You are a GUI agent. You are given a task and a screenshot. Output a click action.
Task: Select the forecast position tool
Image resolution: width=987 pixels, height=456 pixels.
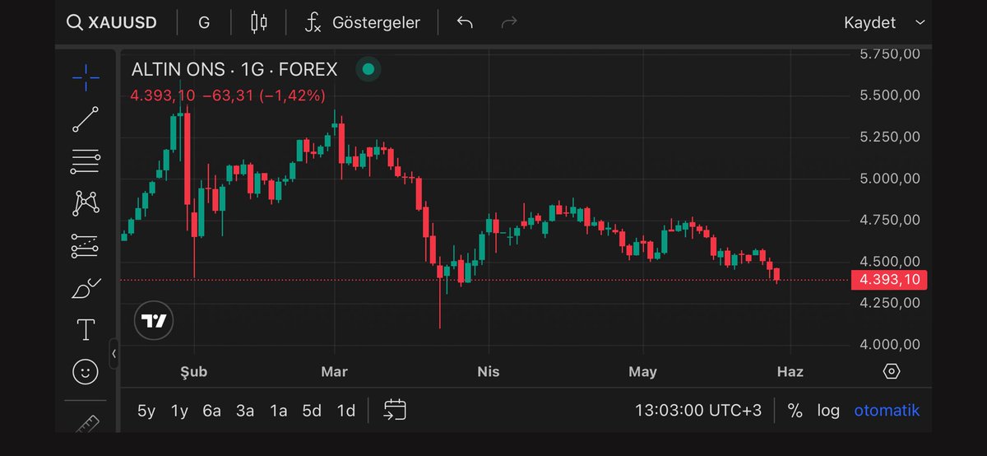(86, 244)
